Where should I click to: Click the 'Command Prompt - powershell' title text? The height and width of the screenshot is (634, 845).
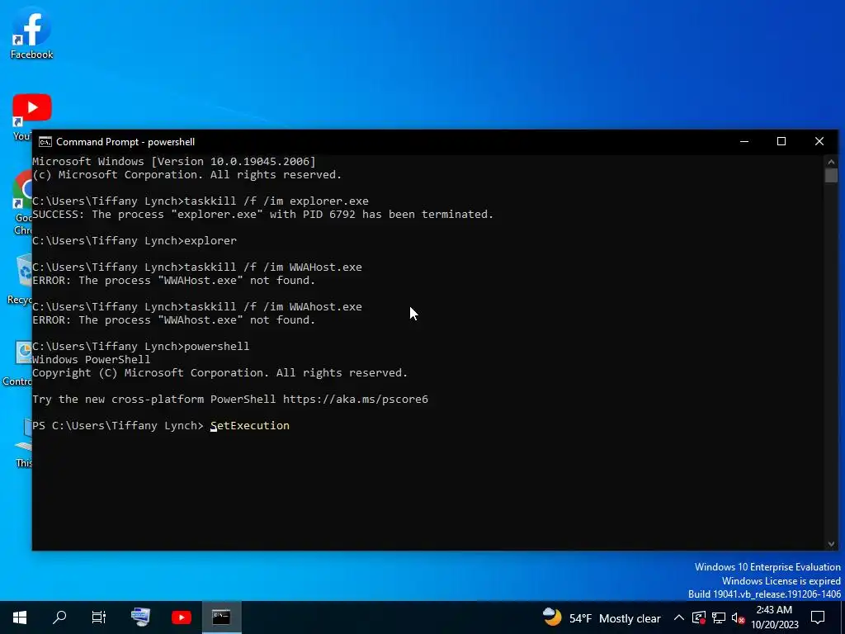125,142
